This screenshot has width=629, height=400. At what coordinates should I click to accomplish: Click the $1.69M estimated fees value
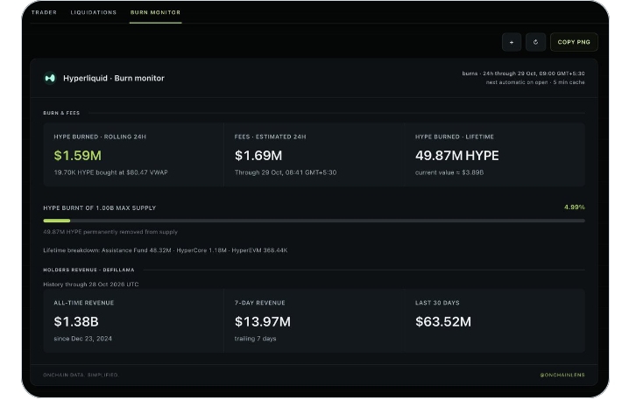258,156
